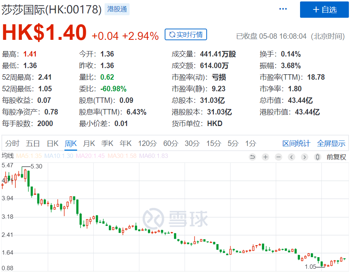Click the 每手股数 value 2000
The width and height of the screenshot is (350, 272).
[45, 124]
